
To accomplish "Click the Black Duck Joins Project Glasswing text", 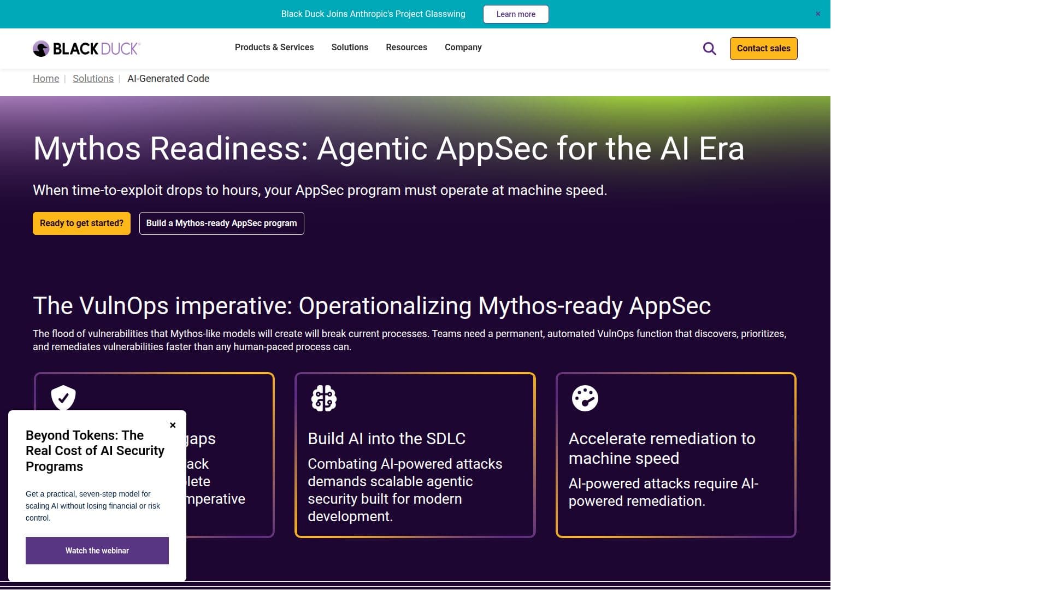I will pyautogui.click(x=373, y=14).
